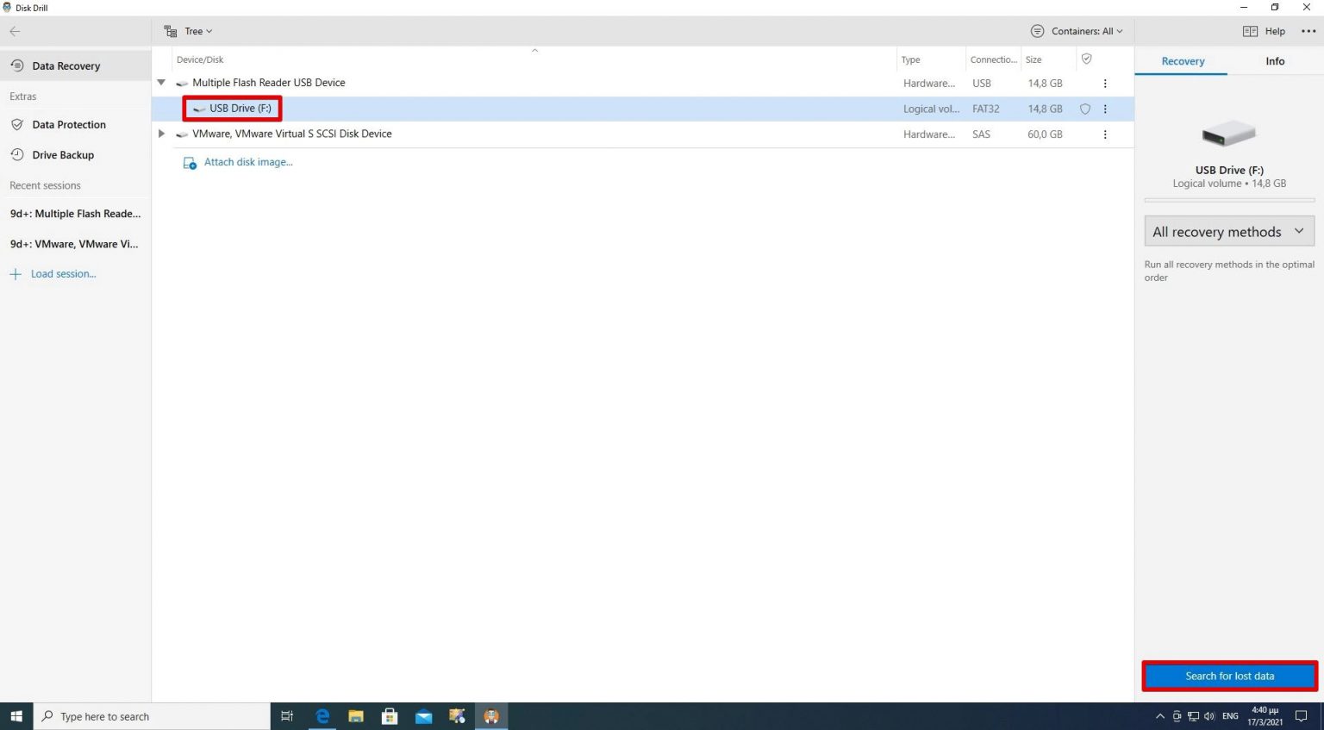Image resolution: width=1324 pixels, height=730 pixels.
Task: Click the Attach disk image link
Action: click(x=248, y=162)
